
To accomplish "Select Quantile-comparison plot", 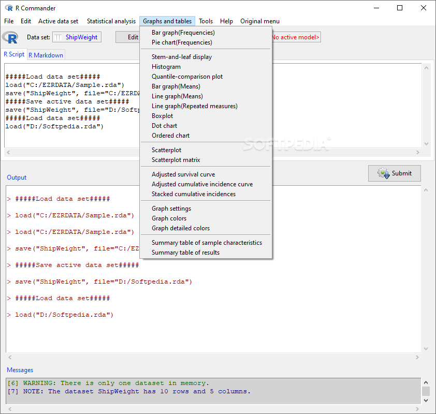I will click(206, 77).
